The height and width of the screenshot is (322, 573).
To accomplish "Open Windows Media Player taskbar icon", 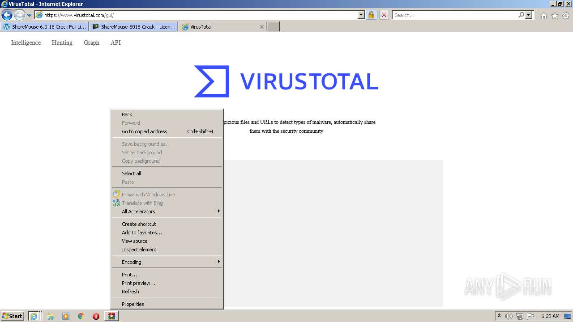I will point(66,316).
